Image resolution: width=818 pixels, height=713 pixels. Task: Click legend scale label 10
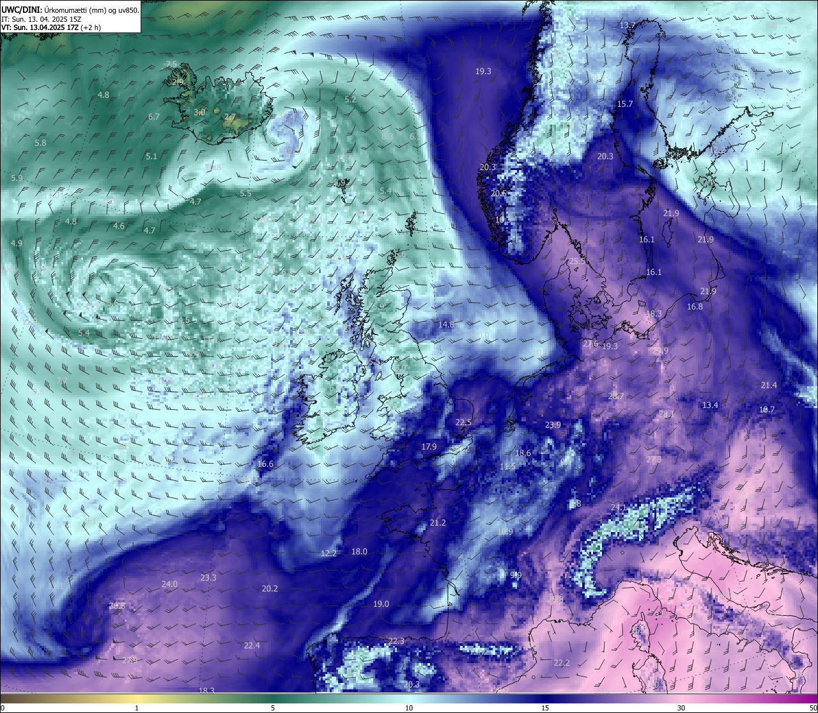click(x=408, y=708)
